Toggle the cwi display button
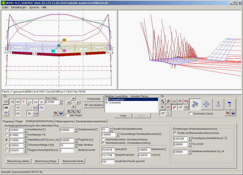The image size is (243, 175). (x=35, y=102)
